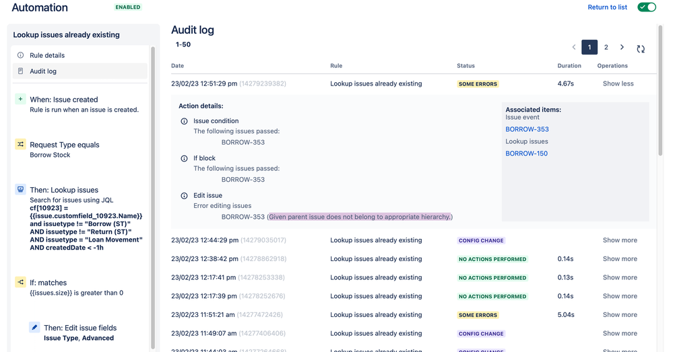The image size is (673, 352).
Task: Toggle the automation rule enabled switch
Action: (x=646, y=7)
